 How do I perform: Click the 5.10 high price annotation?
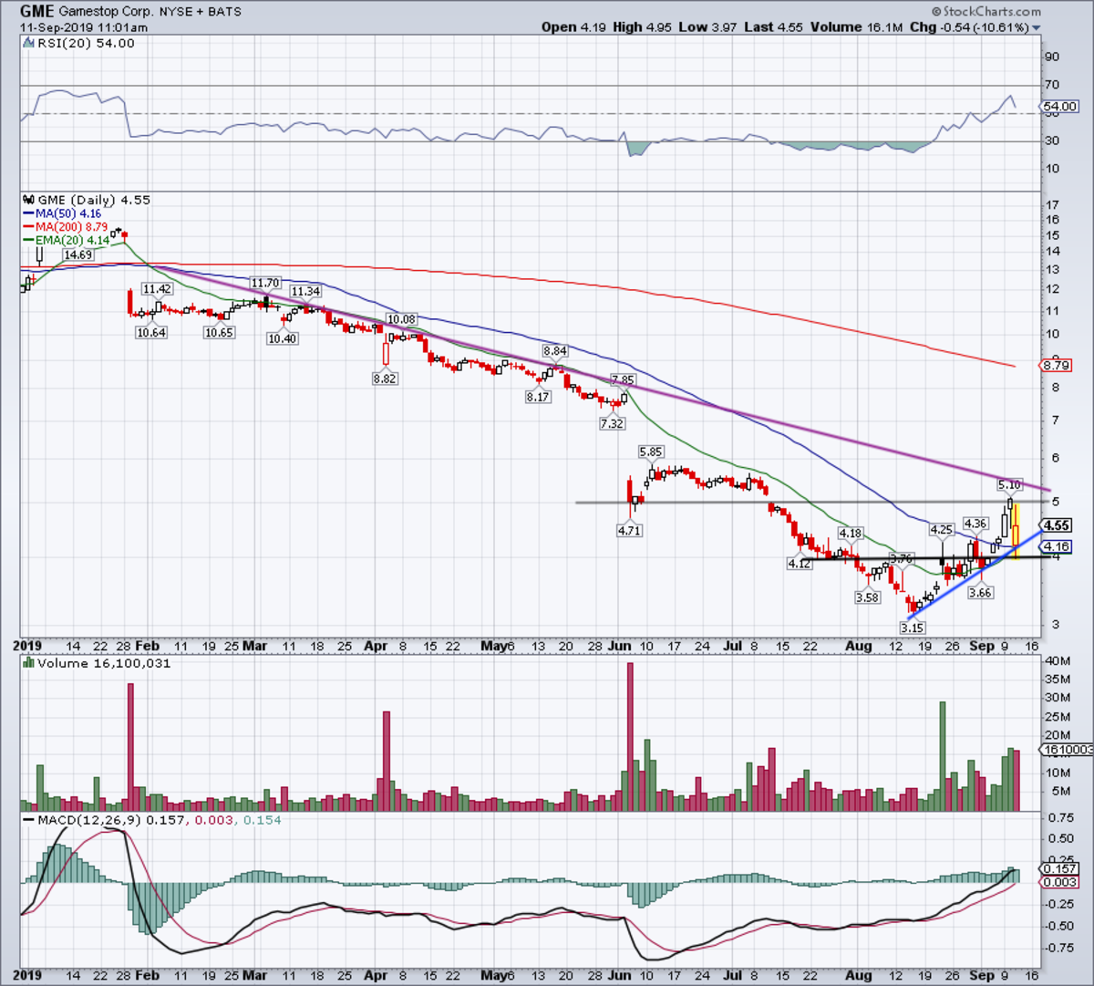coord(1009,484)
